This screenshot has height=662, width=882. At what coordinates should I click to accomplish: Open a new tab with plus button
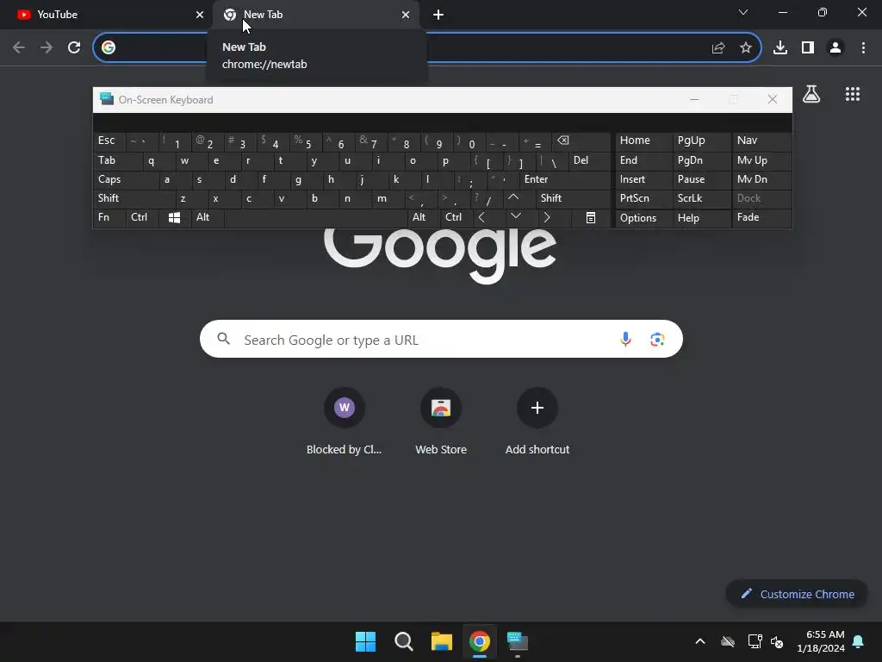tap(438, 15)
